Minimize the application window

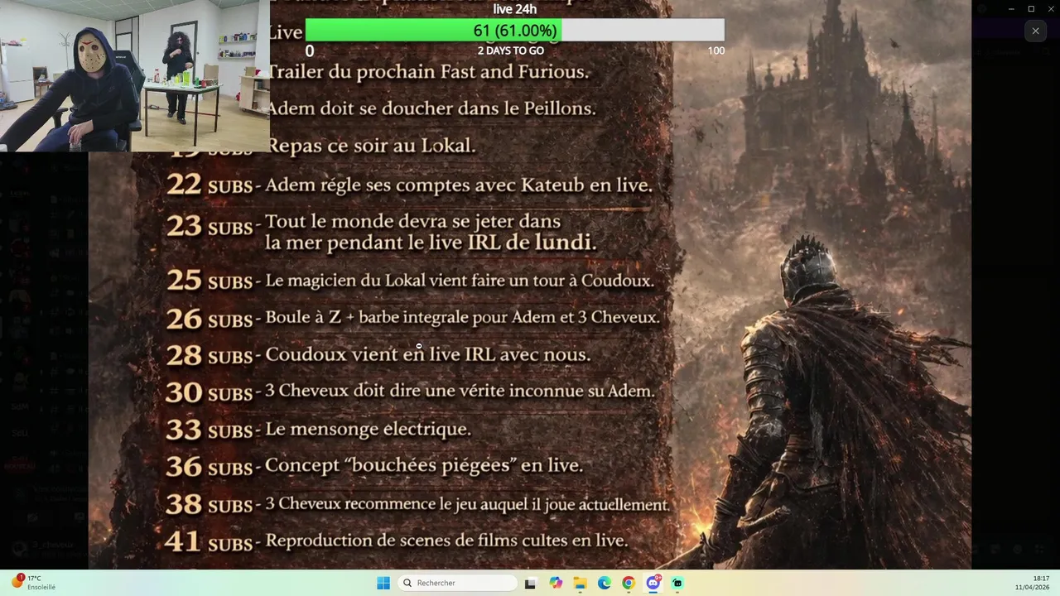click(x=1012, y=8)
